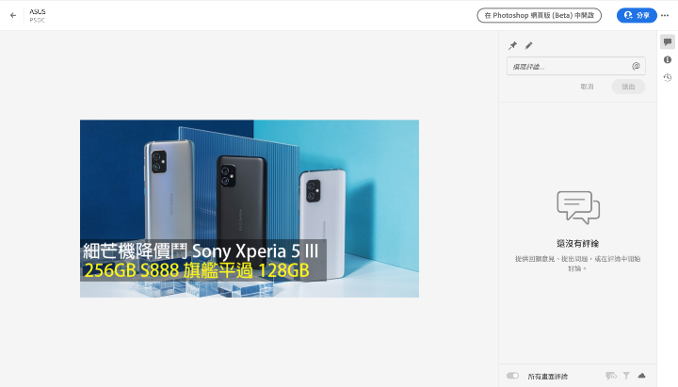Toggle the all artboard comments switch
This screenshot has width=678, height=387.
(x=512, y=376)
